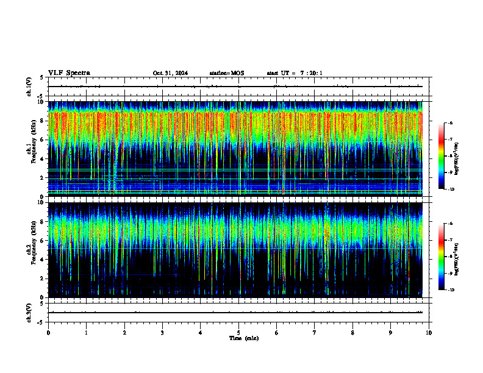Click the ch.1 voltage waveform trace
The image size is (483, 373).
pyautogui.click(x=235, y=87)
